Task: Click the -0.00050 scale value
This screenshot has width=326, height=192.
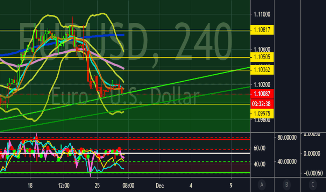Action: pos(312,172)
